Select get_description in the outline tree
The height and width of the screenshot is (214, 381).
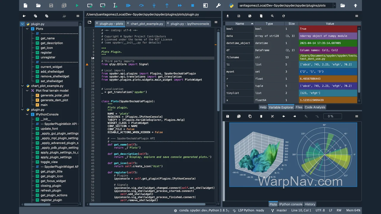[52, 43]
